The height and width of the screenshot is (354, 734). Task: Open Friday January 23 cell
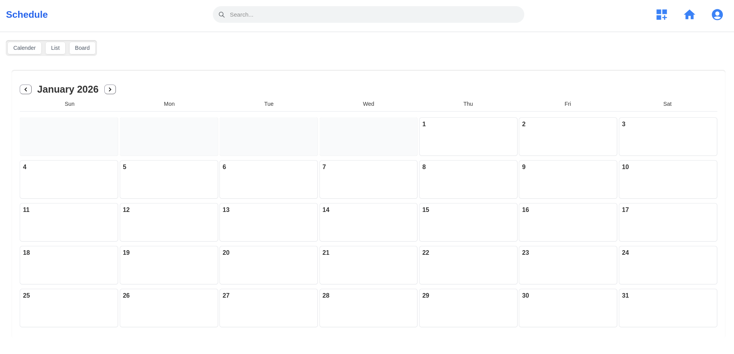[x=567, y=265]
